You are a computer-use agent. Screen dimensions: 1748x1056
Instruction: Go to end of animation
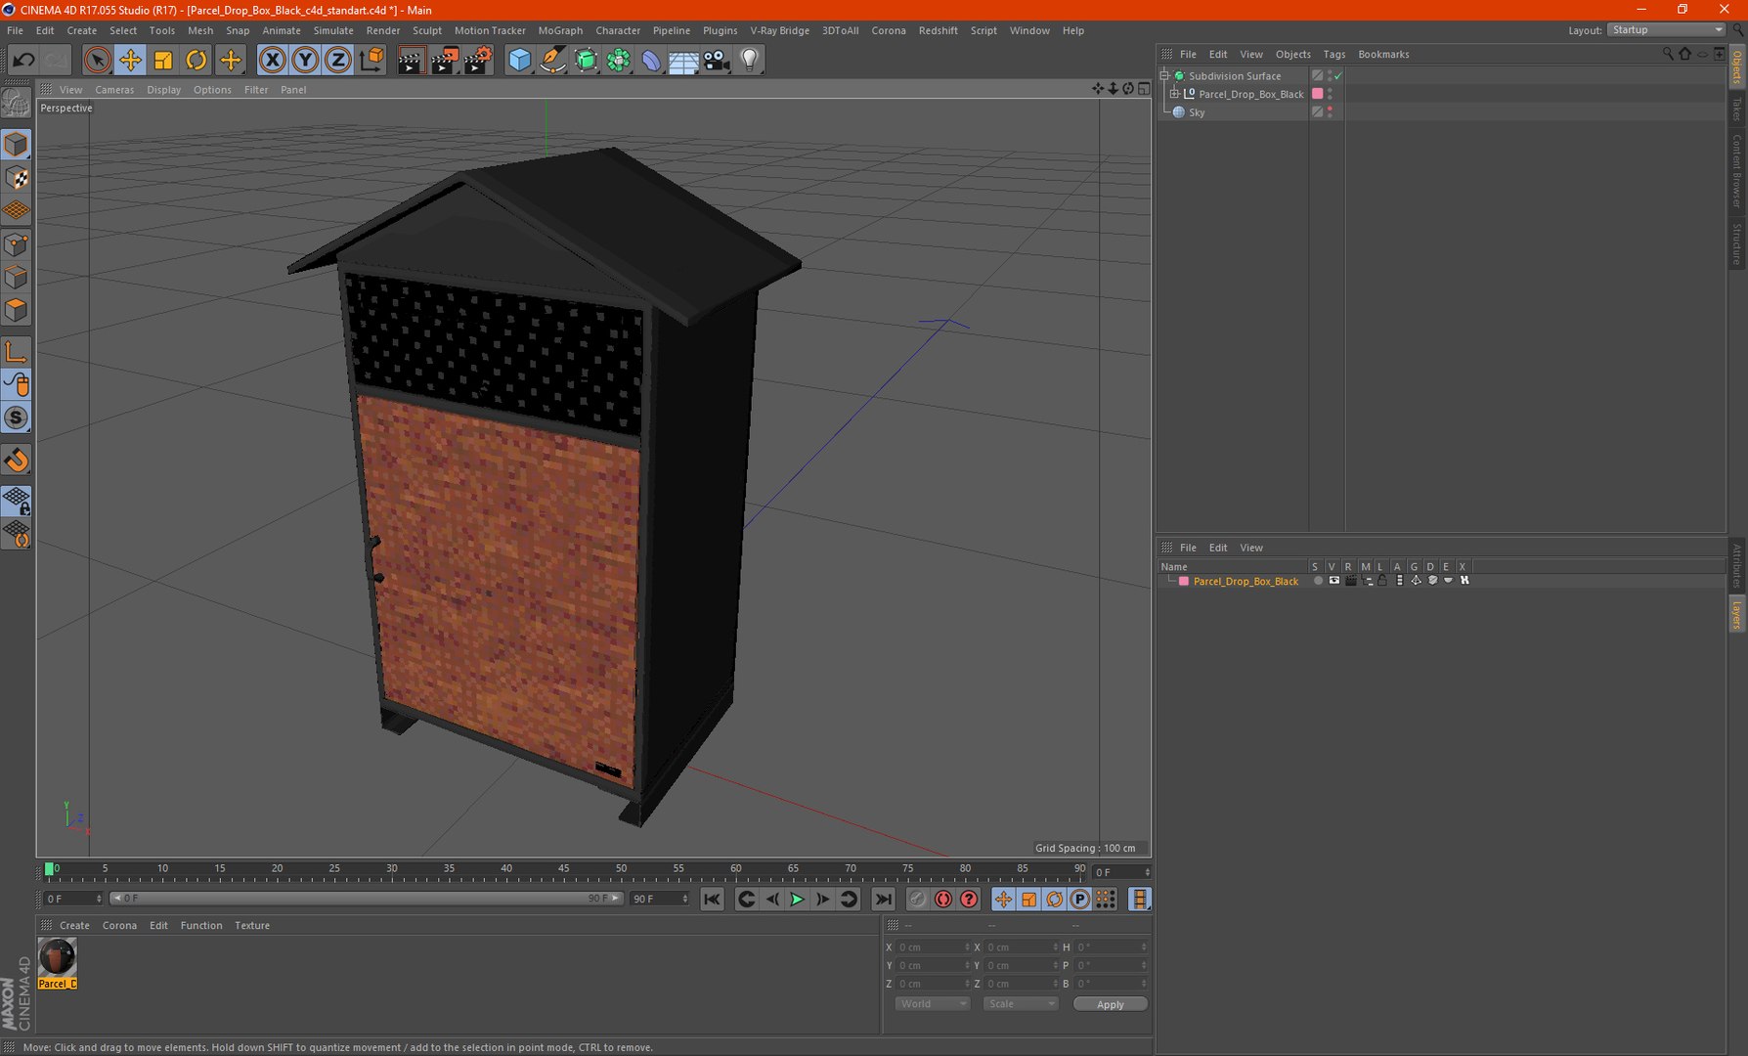[883, 900]
